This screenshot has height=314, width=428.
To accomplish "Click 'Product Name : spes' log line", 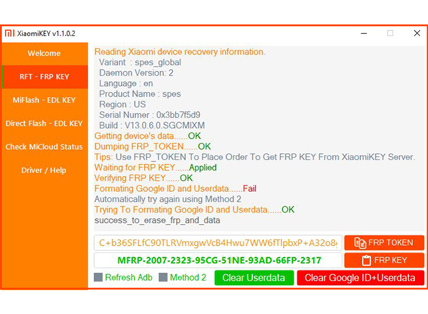I will (140, 94).
